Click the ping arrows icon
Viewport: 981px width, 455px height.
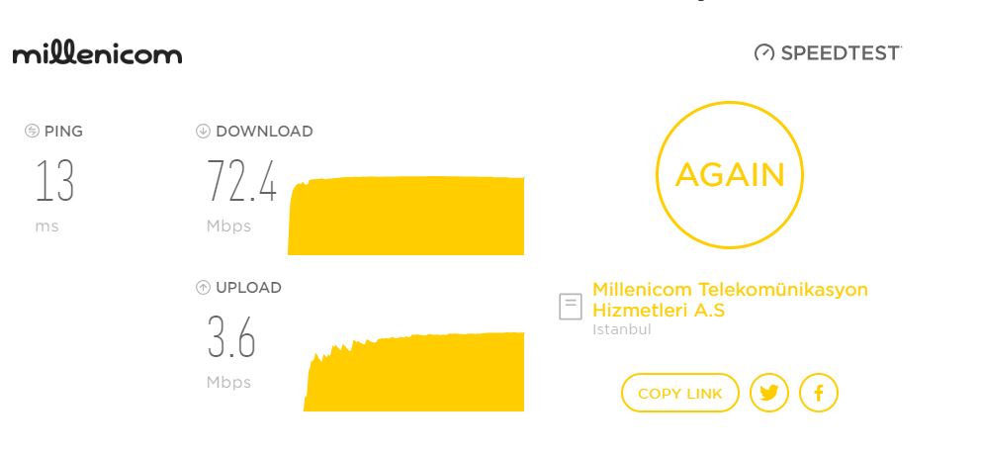click(x=32, y=131)
